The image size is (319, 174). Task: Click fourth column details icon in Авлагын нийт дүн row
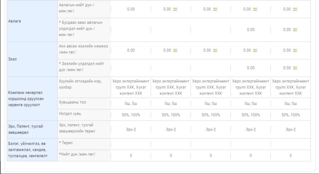click(255, 9)
